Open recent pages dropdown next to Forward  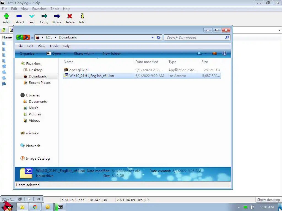pos(32,38)
